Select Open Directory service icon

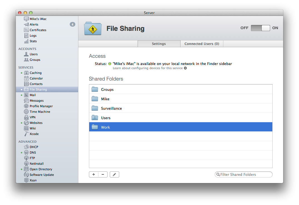point(26,169)
